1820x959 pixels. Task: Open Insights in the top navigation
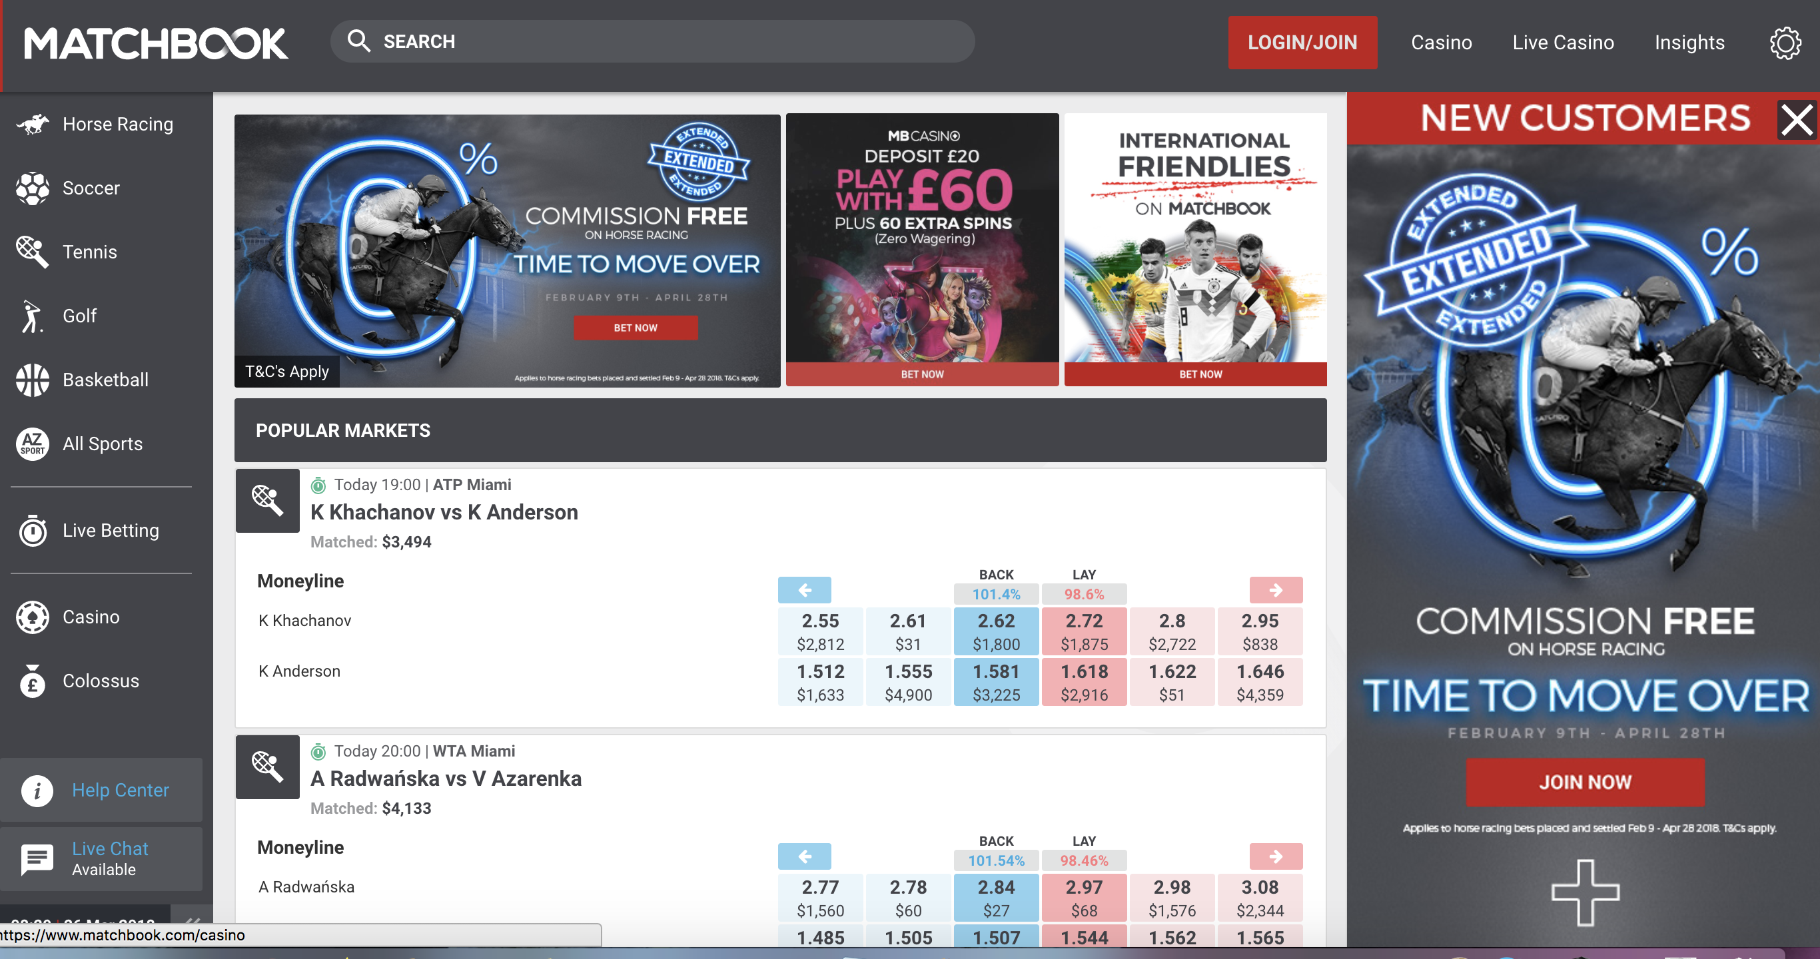point(1689,43)
